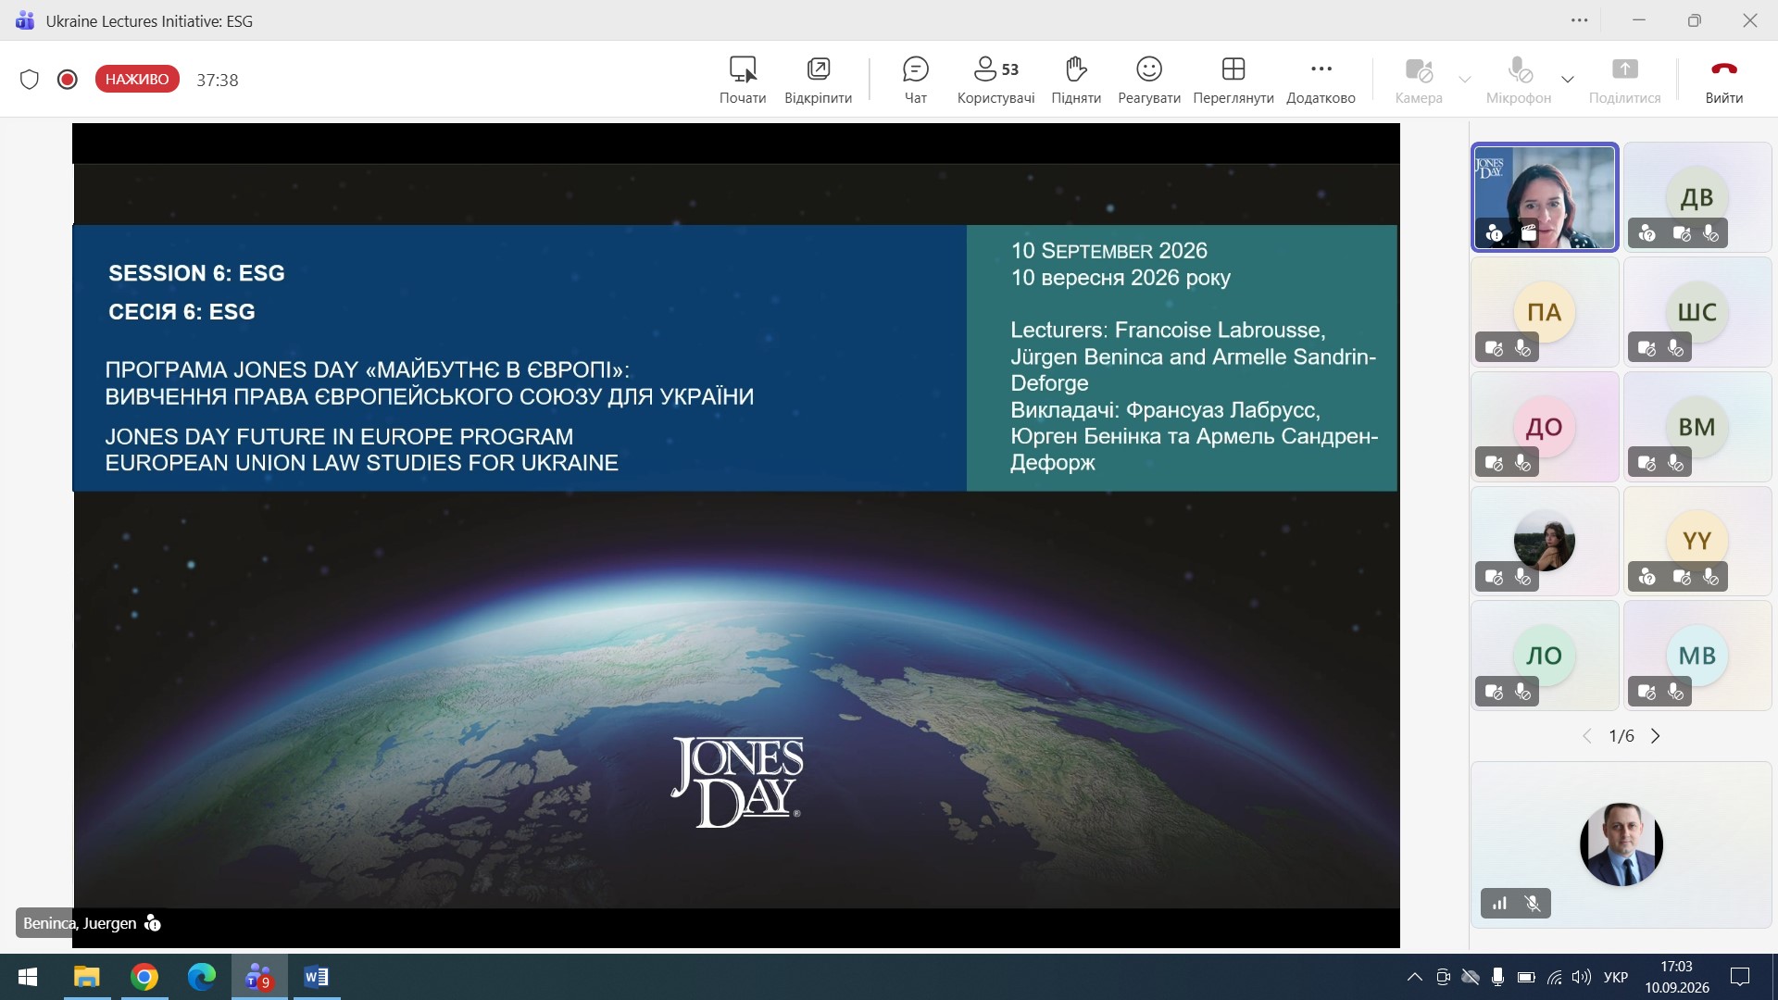Switch УКР keyboard language

(1615, 977)
